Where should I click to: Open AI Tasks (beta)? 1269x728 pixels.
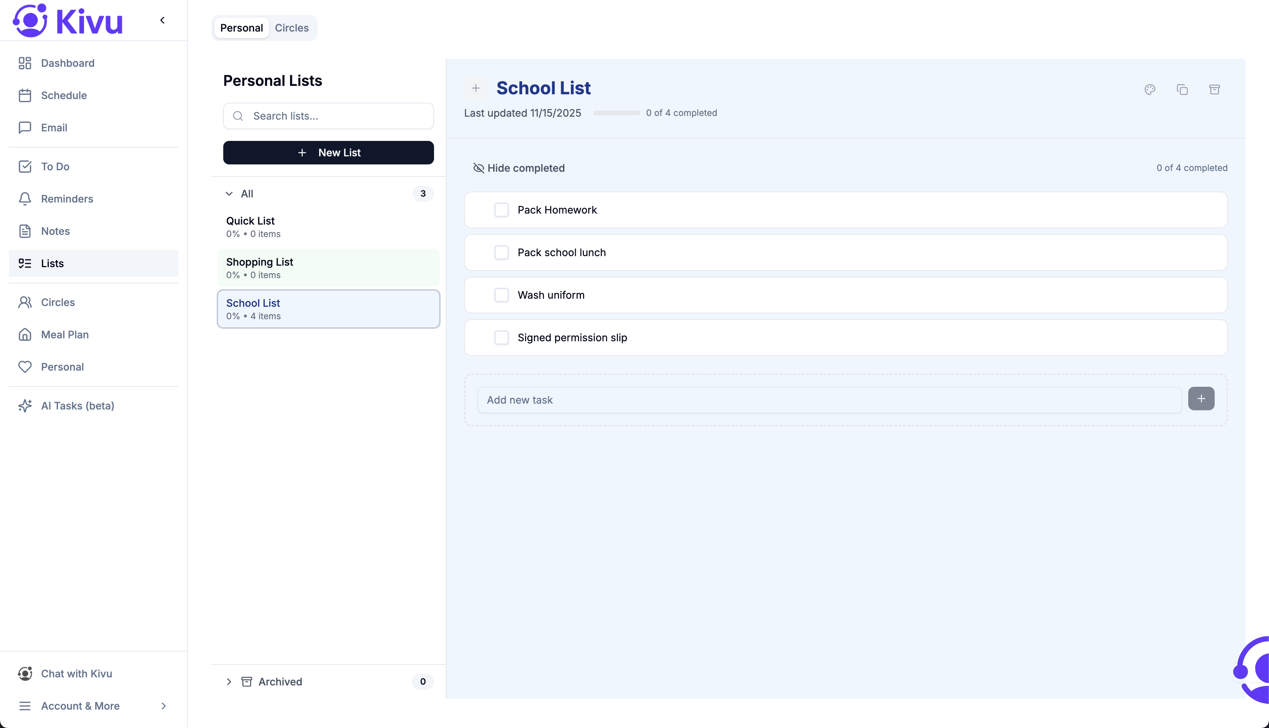[77, 405]
